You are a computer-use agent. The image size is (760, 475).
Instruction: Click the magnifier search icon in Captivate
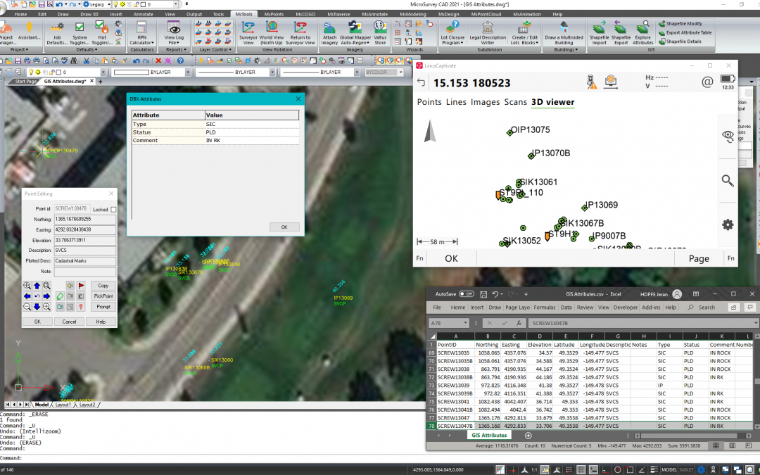(728, 181)
